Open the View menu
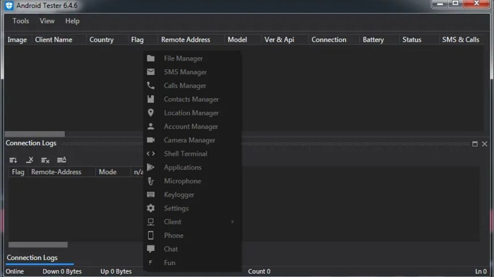 (x=46, y=21)
